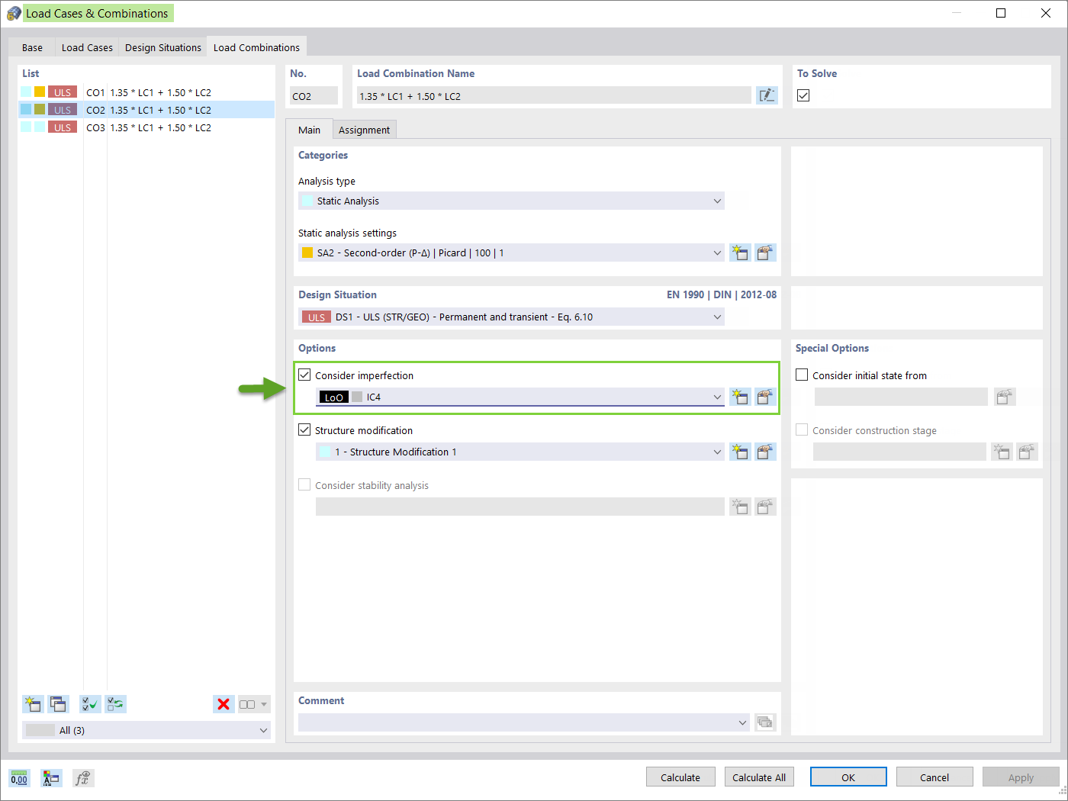Viewport: 1068px width, 801px height.
Task: Click Load Combination Name field
Action: click(x=554, y=95)
